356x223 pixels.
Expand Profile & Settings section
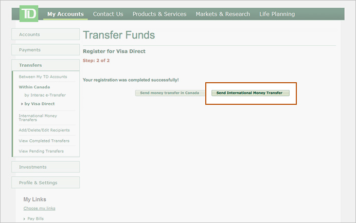click(x=45, y=182)
